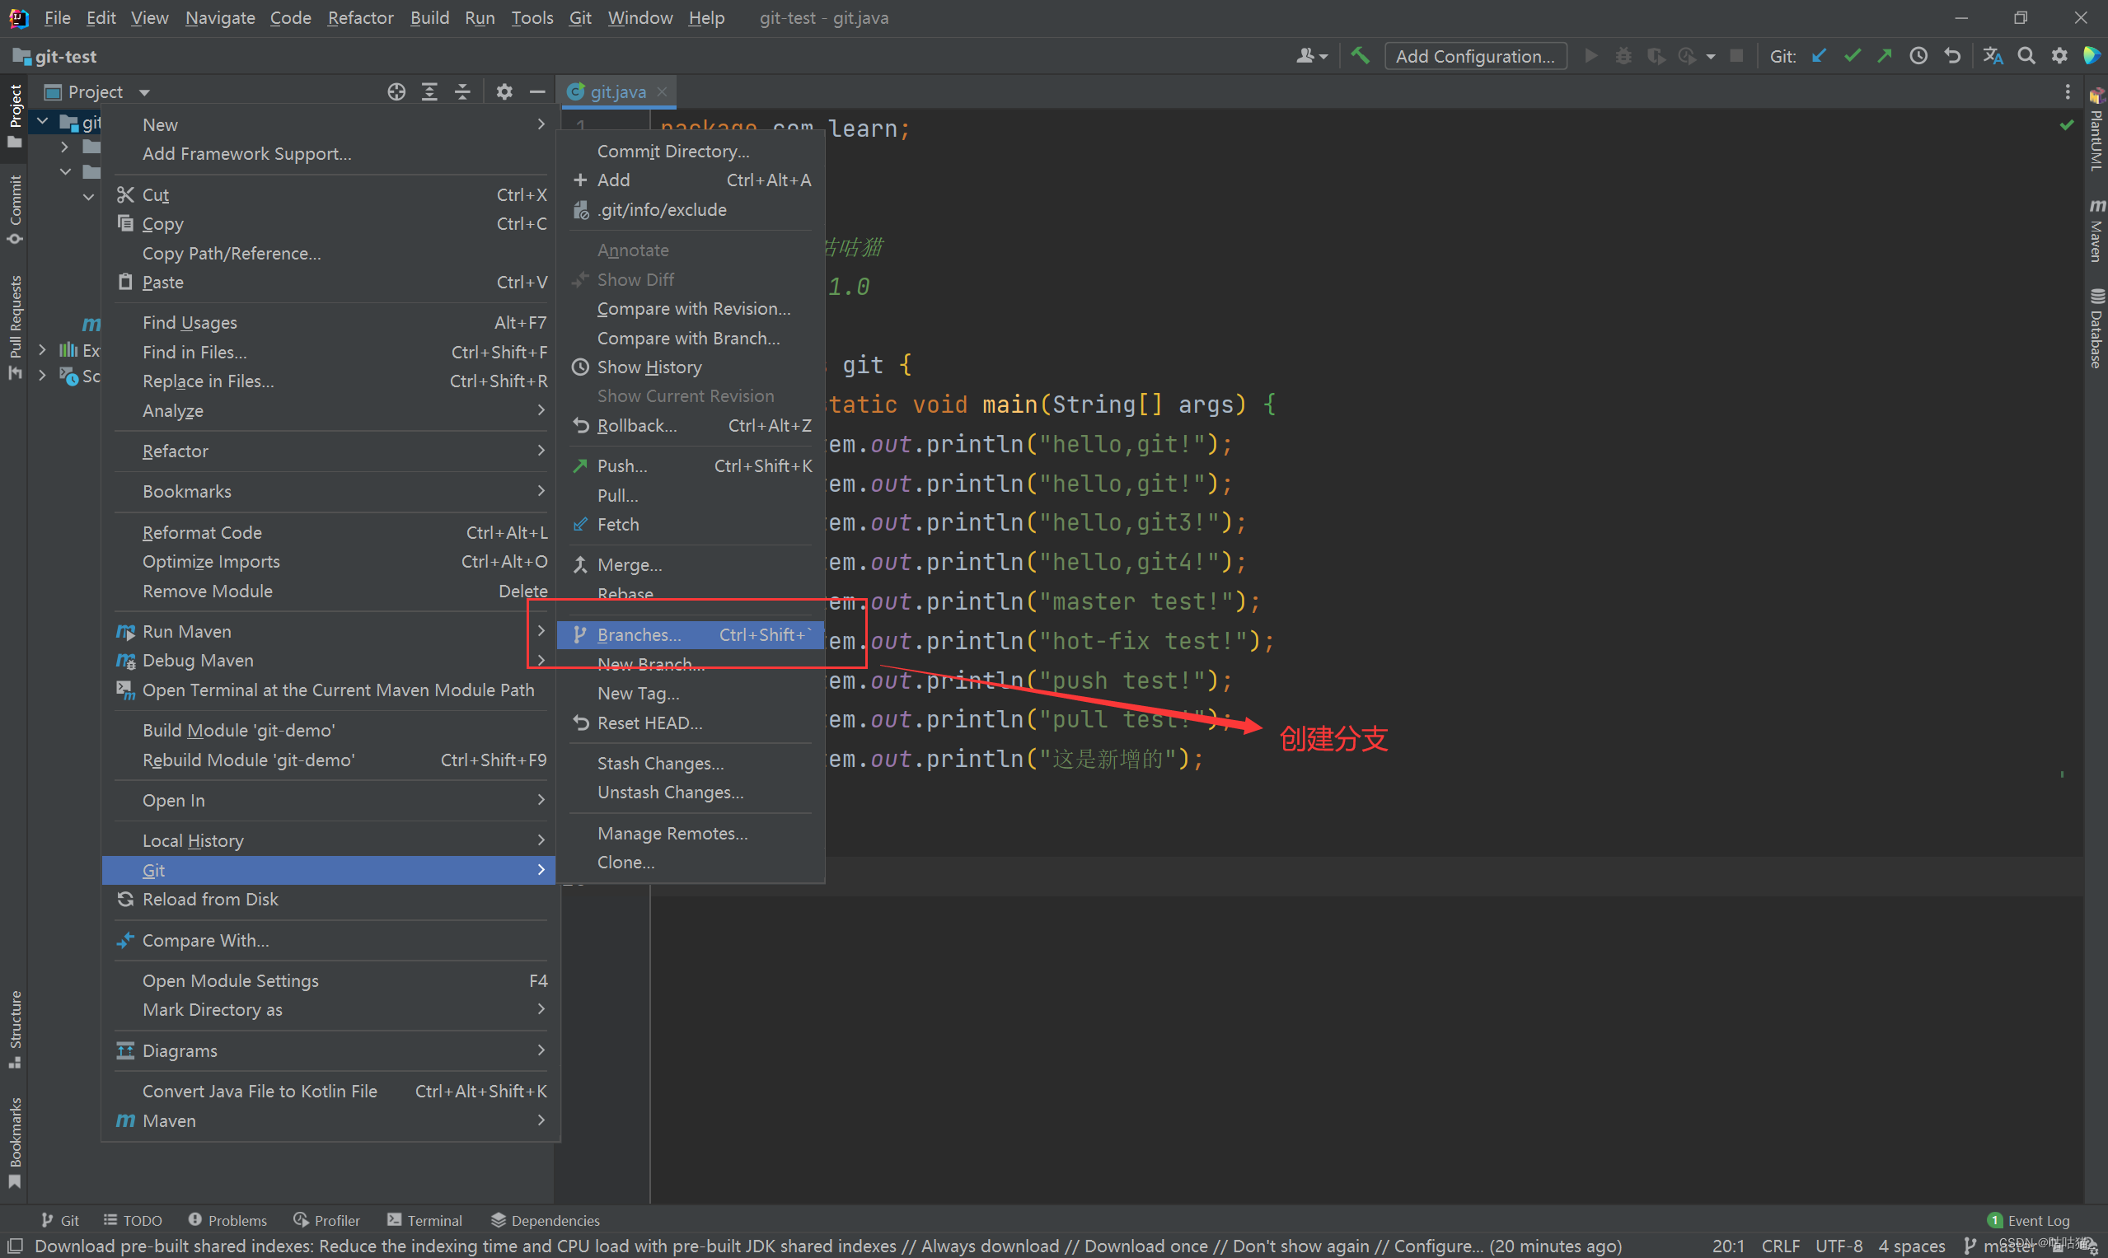This screenshot has width=2108, height=1258.
Task: Expand the External Libraries tree node
Action: point(42,350)
